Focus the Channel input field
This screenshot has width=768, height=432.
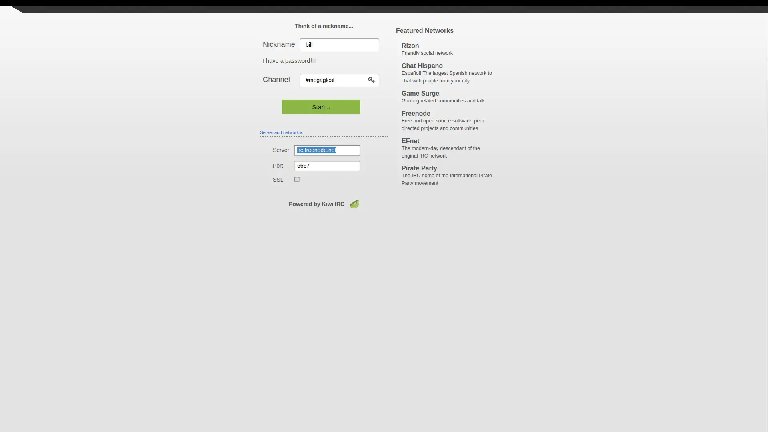coord(340,80)
